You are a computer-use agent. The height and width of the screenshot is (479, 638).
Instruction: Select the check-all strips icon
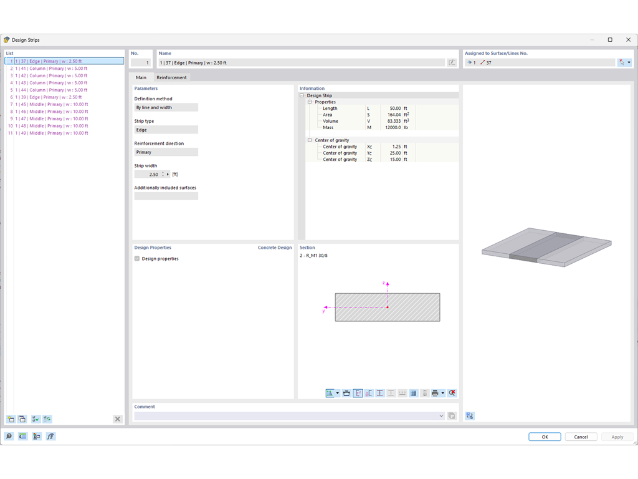point(36,419)
